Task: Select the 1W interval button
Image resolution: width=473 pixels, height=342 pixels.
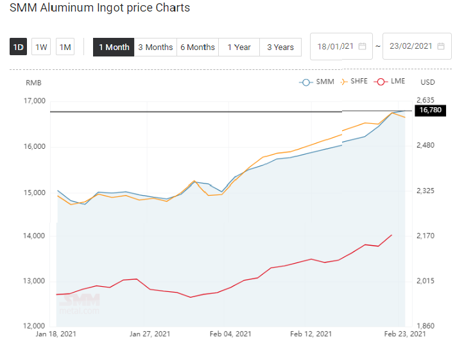Action: pos(41,47)
